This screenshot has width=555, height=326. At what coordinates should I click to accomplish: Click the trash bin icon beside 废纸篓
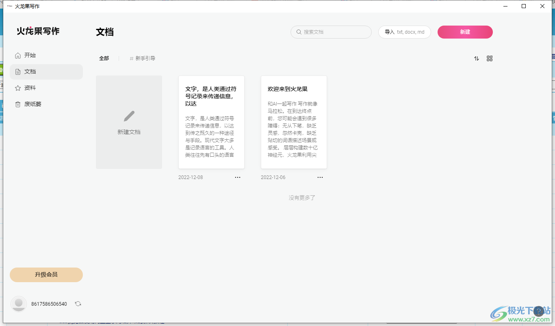pos(18,104)
